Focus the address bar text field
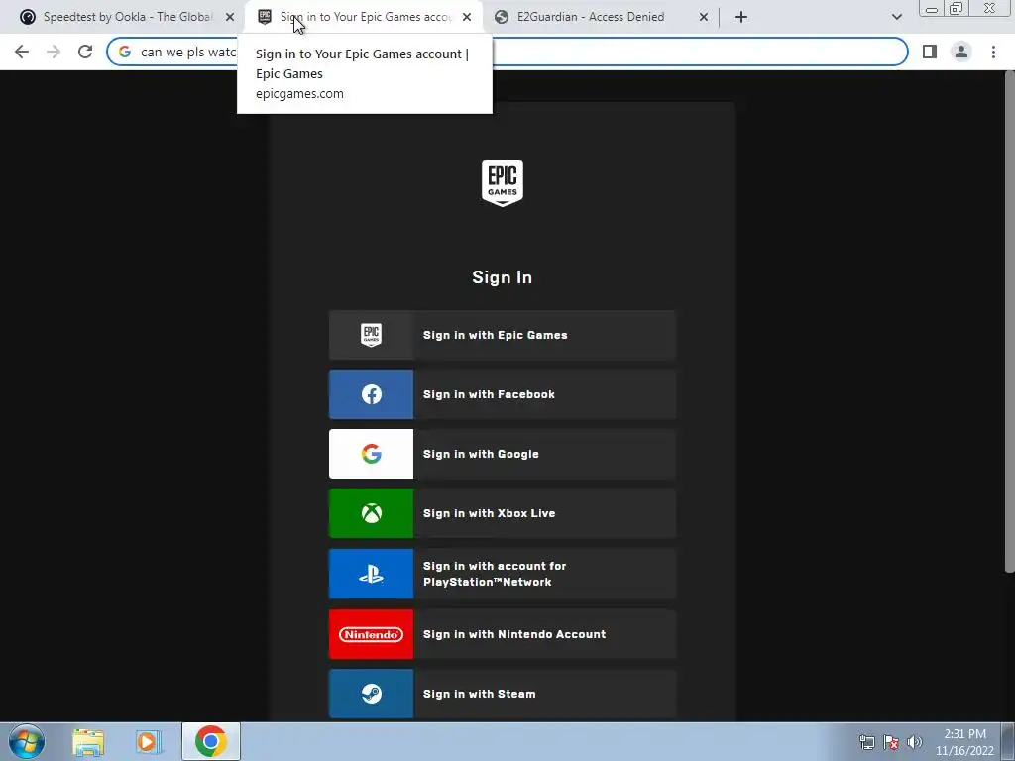The image size is (1015, 761). [x=507, y=52]
